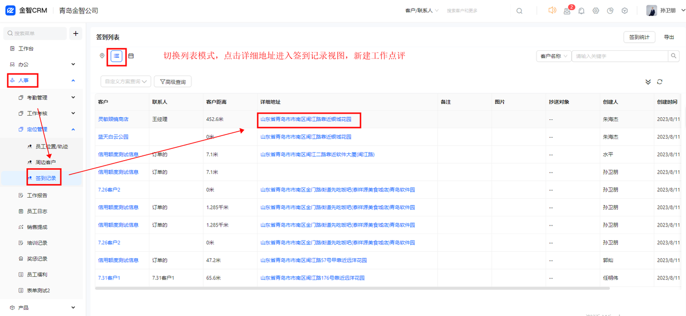
Task: Refresh the sign-in list
Action: pos(660,82)
